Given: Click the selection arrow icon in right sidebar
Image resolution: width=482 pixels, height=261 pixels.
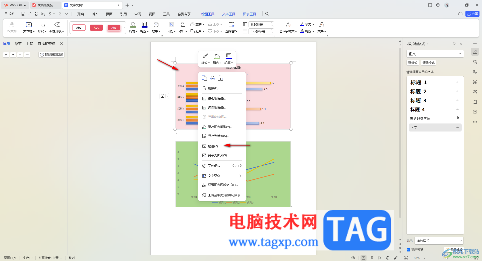Looking at the screenshot, I should tap(475, 62).
